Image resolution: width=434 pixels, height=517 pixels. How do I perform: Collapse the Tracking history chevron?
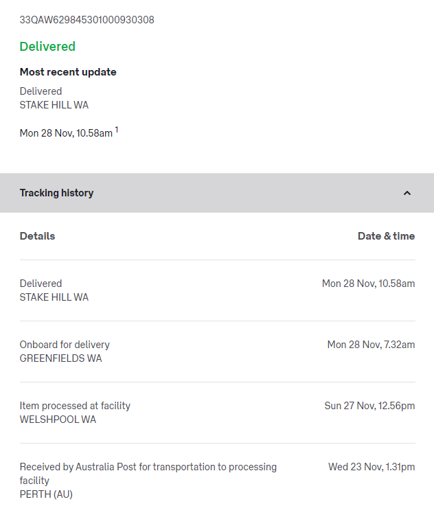point(407,193)
